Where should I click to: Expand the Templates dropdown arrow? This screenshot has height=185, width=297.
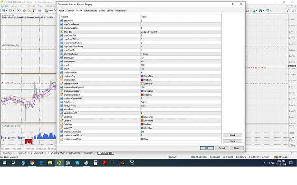coord(270,11)
